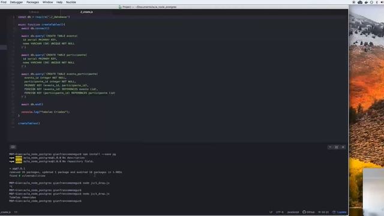This screenshot has width=384, height=216.
Task: Close the terminal panel
Action: 343,147
